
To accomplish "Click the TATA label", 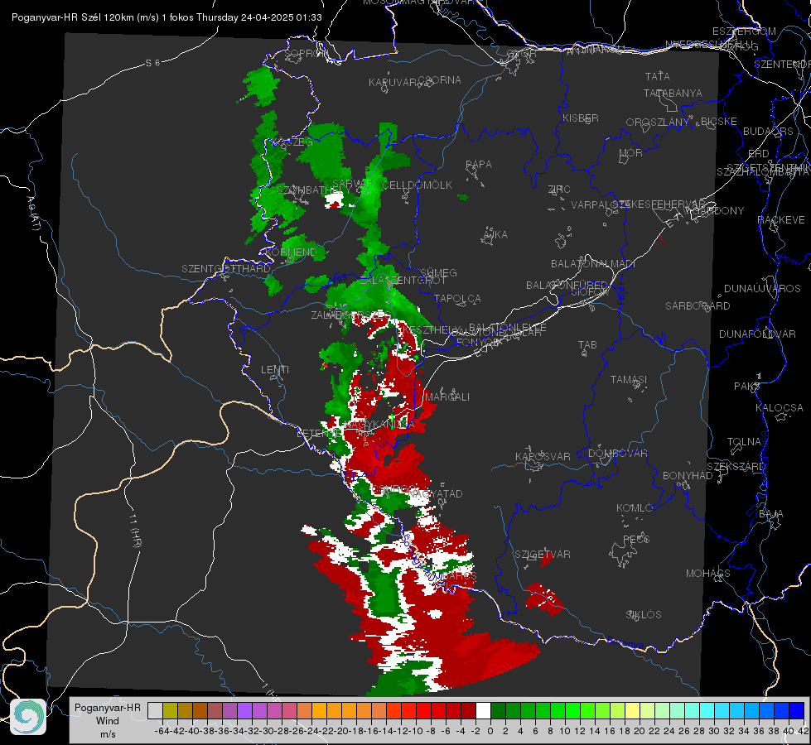I will (658, 76).
